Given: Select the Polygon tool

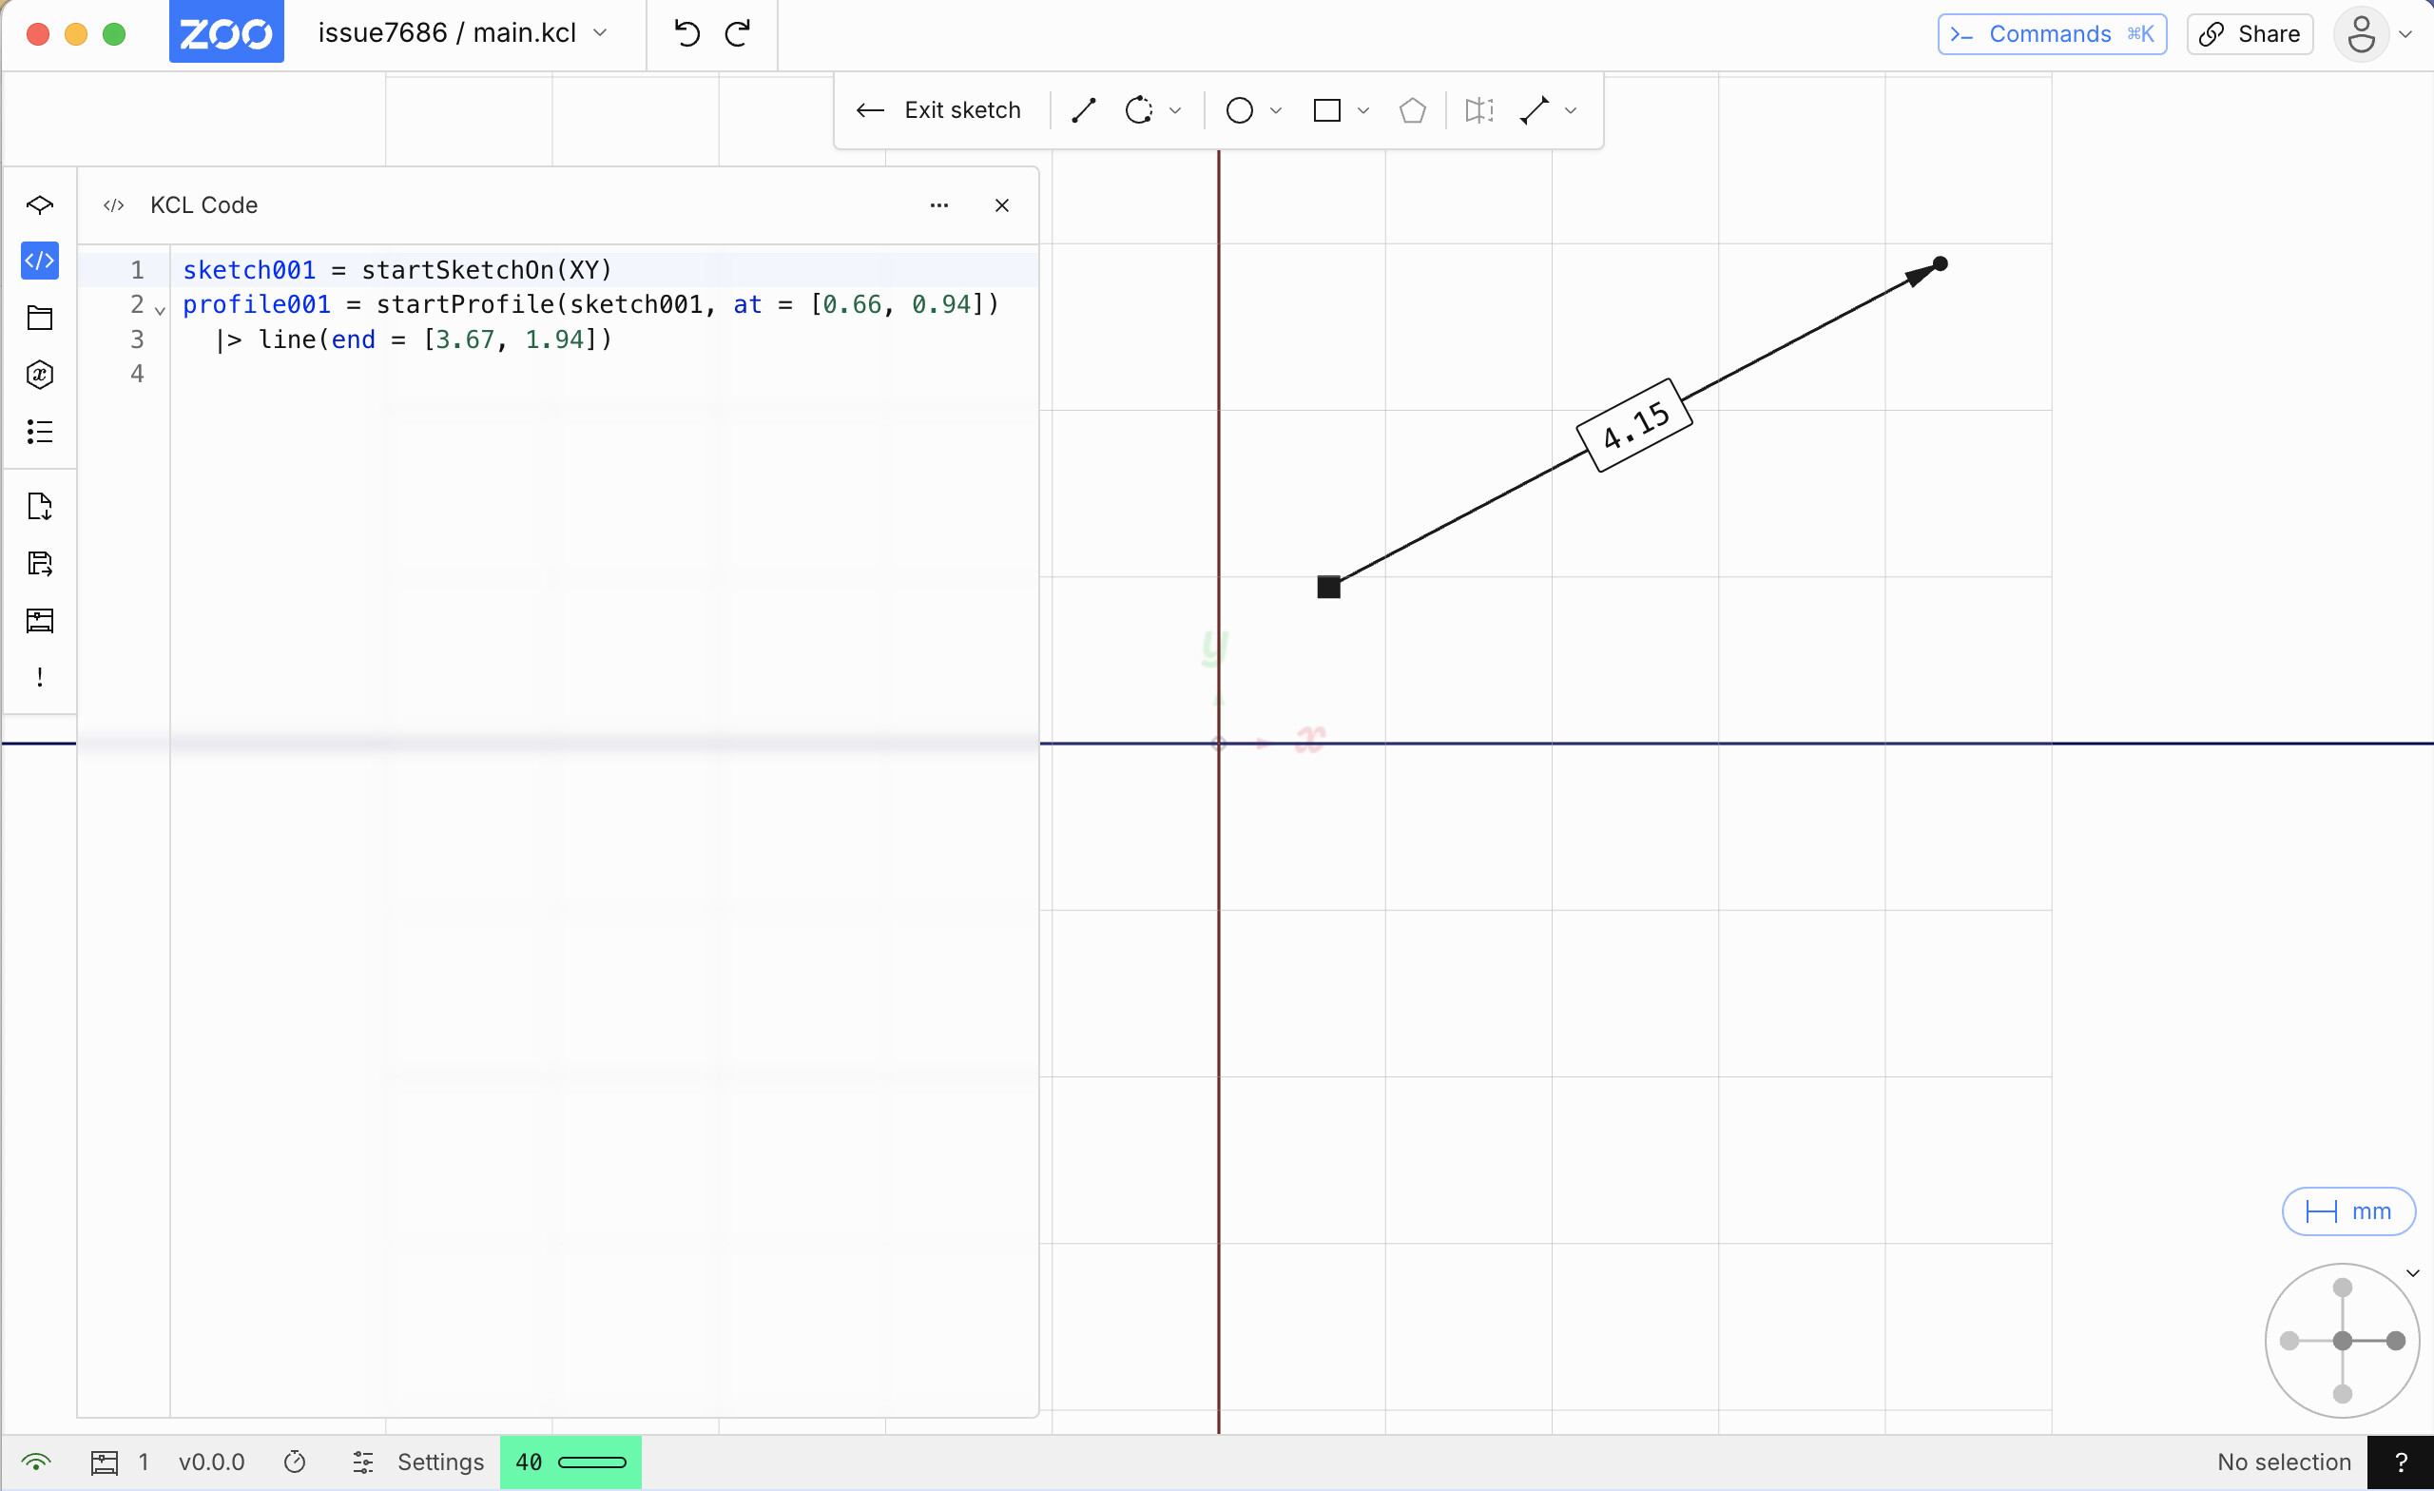Looking at the screenshot, I should 1413,109.
